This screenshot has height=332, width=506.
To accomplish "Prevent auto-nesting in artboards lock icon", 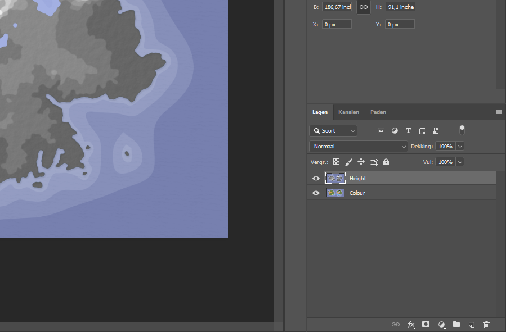I will click(374, 162).
